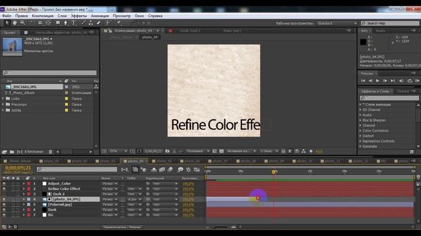421x236 pixels.
Task: Jump to first frame in Preview panel
Action: click(x=363, y=81)
